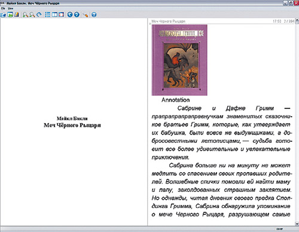Click the open book file icon
Screen dimensions: 299x232
coord(3,15)
